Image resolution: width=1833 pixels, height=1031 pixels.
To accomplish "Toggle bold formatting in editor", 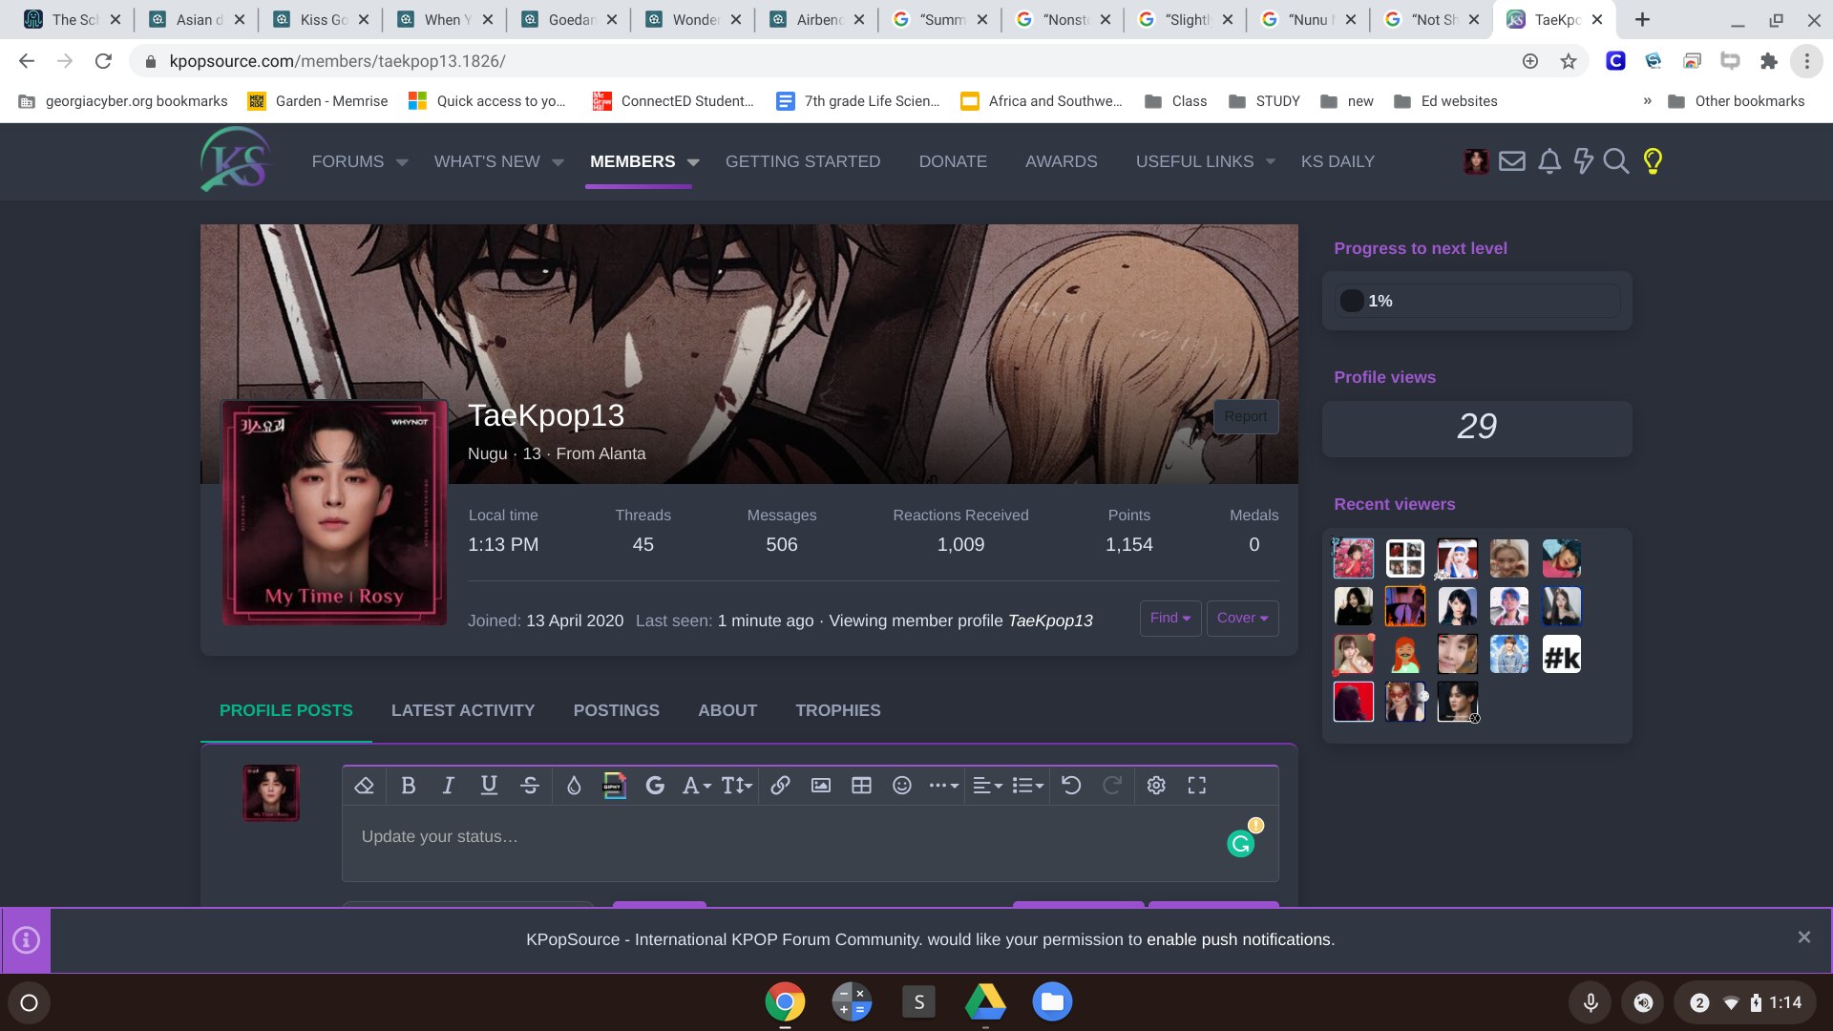I will point(408,786).
